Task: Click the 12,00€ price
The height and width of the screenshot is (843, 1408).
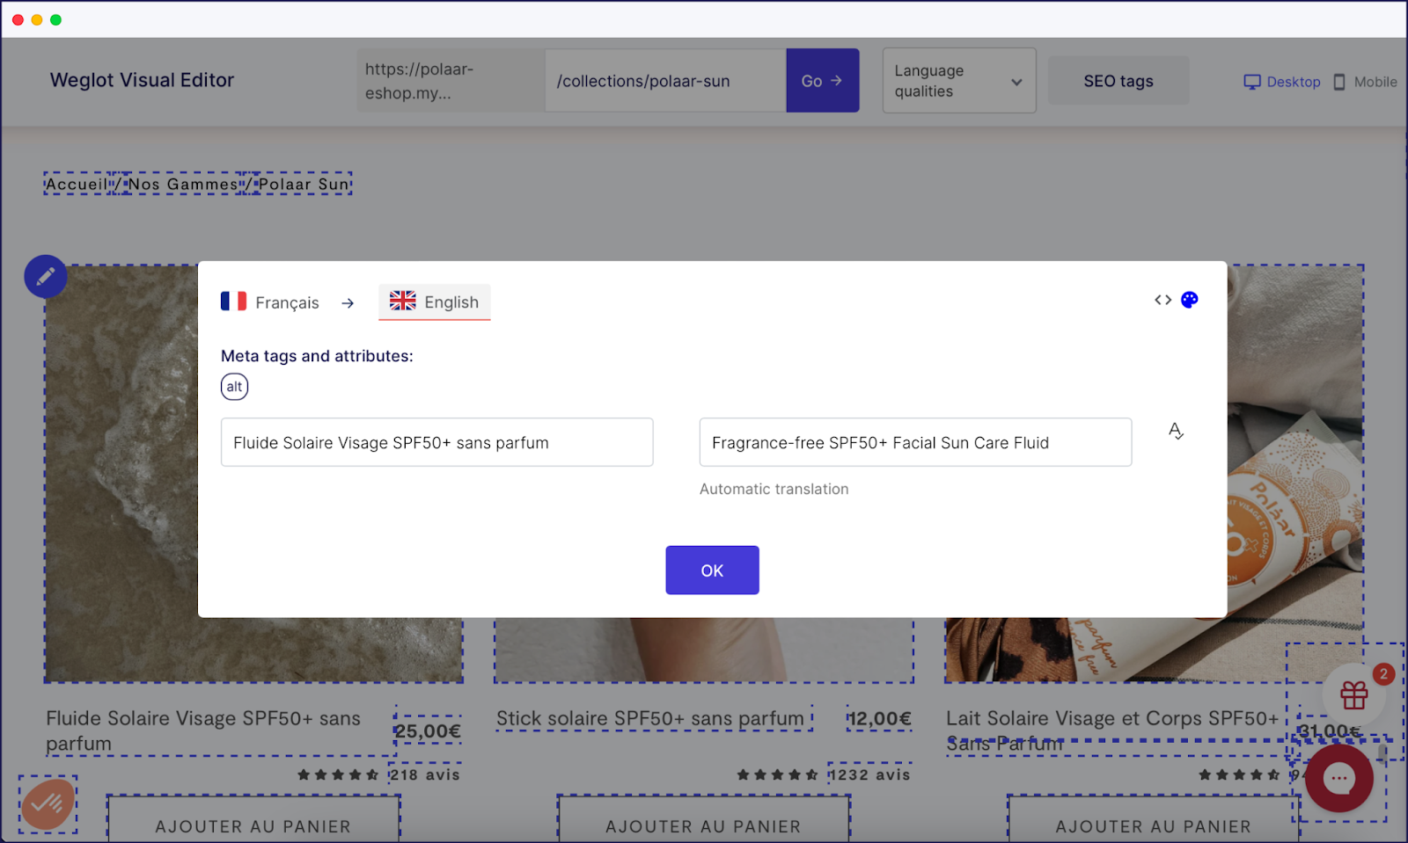Action: [879, 719]
